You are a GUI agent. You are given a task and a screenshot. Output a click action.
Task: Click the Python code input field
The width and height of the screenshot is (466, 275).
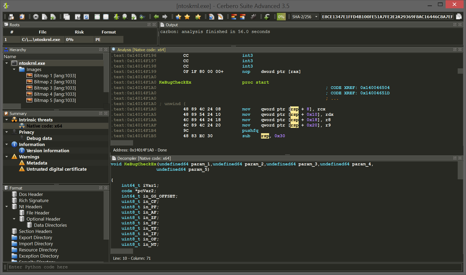point(233,267)
